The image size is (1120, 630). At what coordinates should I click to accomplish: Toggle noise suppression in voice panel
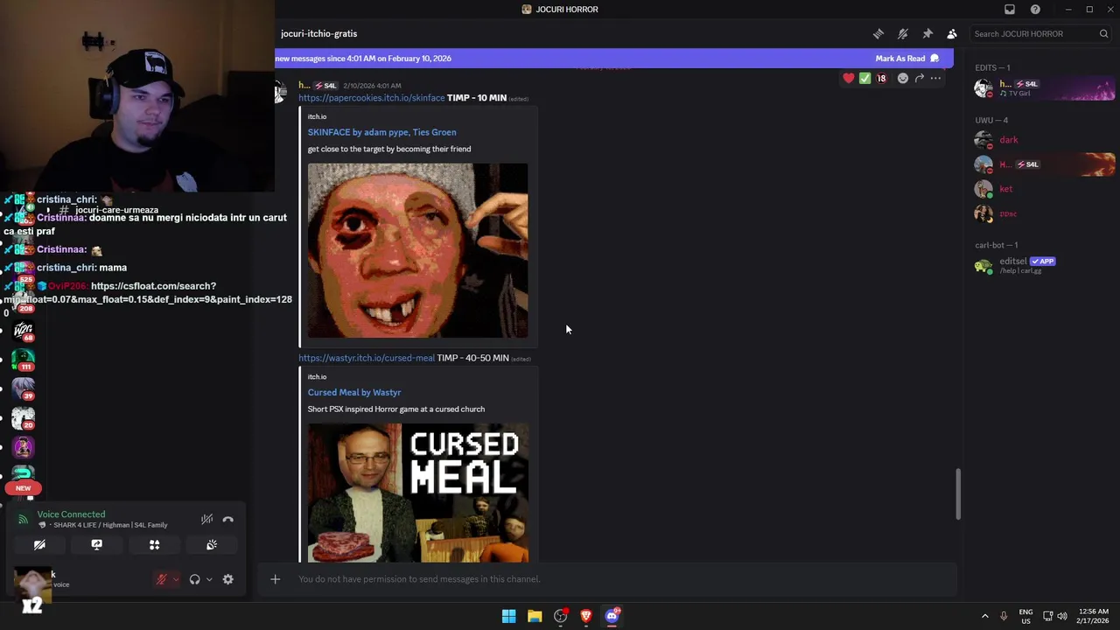click(207, 520)
